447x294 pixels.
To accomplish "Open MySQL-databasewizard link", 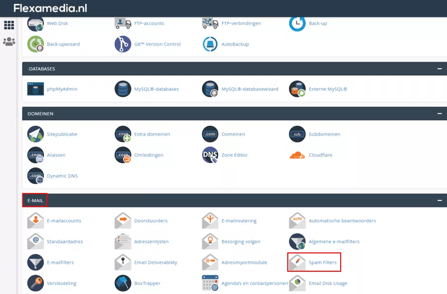I will coord(250,89).
